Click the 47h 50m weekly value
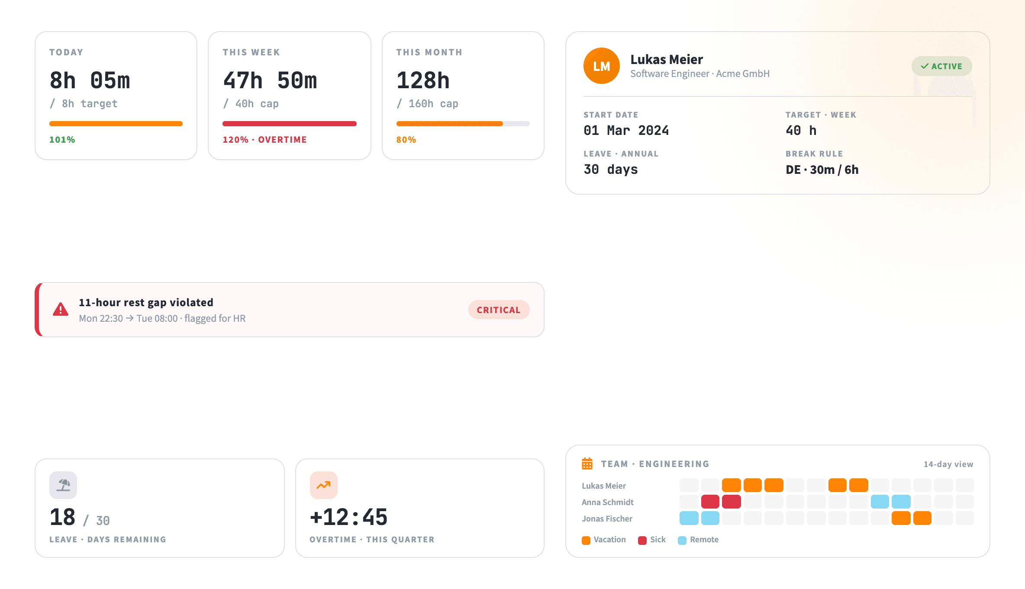Screen dimensions: 1025x589 [270, 81]
